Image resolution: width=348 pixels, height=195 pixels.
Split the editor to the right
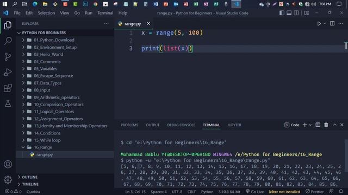[332, 23]
